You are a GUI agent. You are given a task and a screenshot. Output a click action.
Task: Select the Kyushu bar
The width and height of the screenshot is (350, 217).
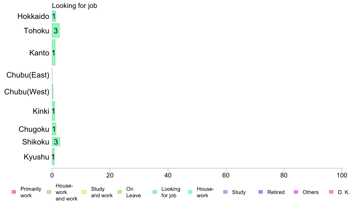pyautogui.click(x=53, y=157)
